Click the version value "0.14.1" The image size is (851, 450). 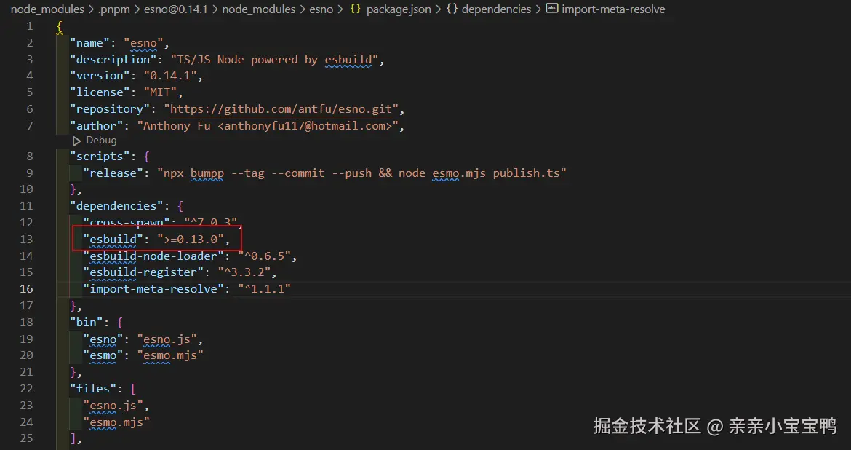click(170, 76)
